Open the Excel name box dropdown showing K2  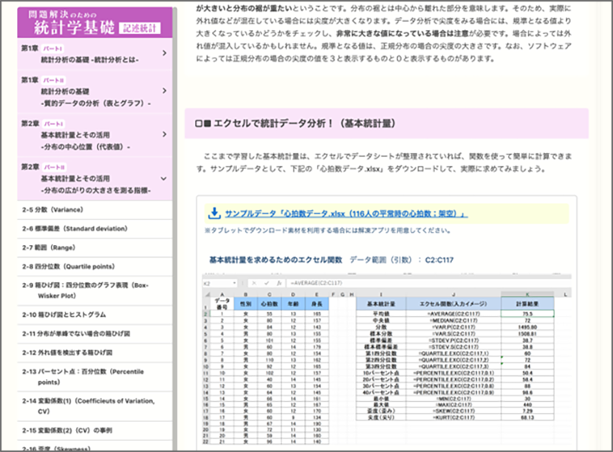point(235,283)
